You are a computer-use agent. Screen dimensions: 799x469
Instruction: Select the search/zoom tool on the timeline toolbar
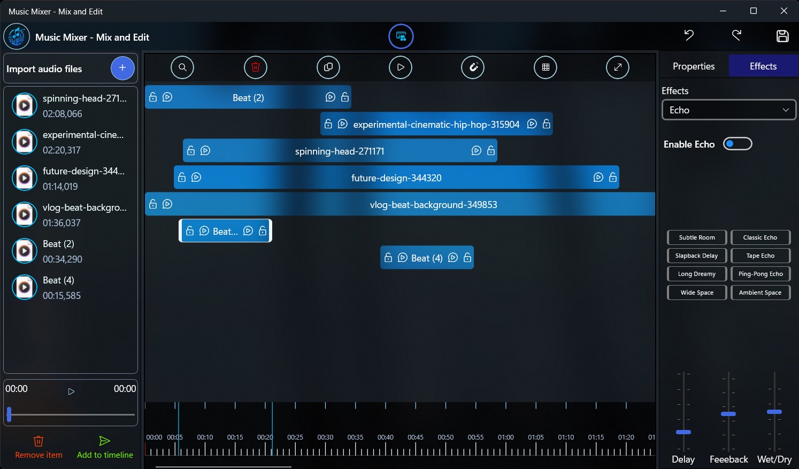click(182, 67)
